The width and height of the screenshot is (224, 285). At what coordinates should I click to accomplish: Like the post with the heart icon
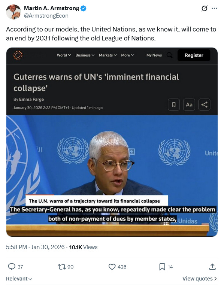click(x=112, y=267)
